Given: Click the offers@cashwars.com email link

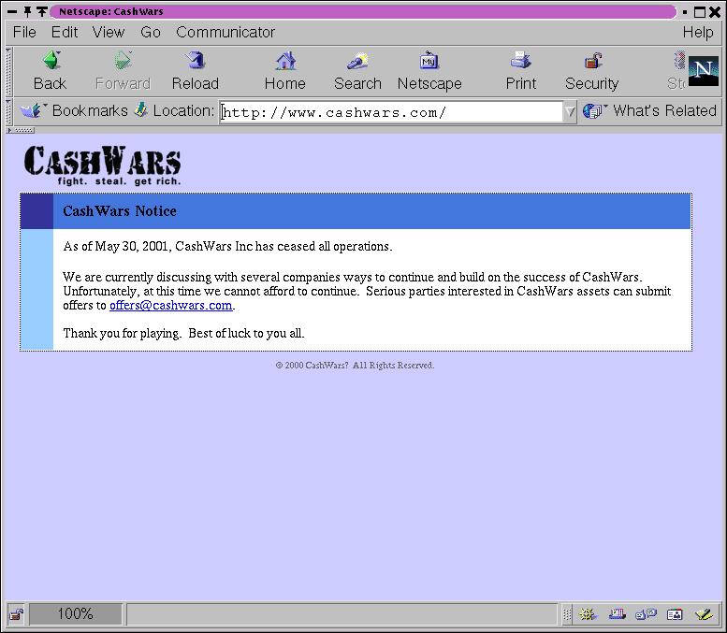Looking at the screenshot, I should (x=170, y=306).
